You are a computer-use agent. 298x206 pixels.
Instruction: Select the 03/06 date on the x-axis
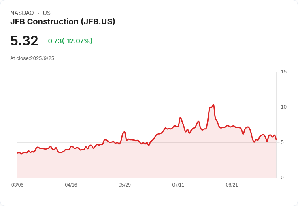click(x=17, y=185)
